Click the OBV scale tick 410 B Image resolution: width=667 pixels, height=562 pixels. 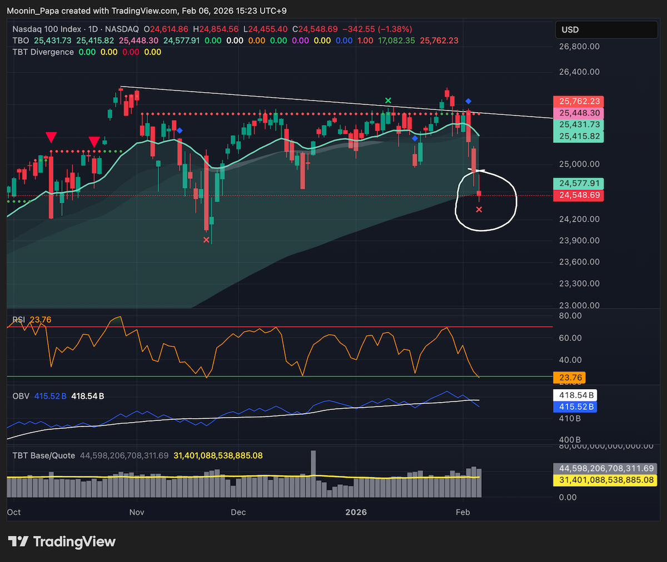(570, 419)
